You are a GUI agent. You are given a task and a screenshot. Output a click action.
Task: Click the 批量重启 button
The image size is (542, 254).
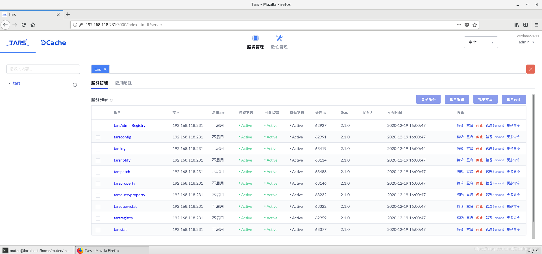tap(485, 99)
